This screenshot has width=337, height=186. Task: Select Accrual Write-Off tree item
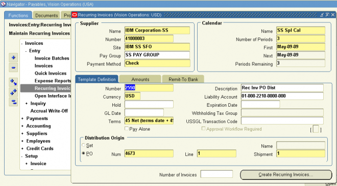[x=49, y=111]
